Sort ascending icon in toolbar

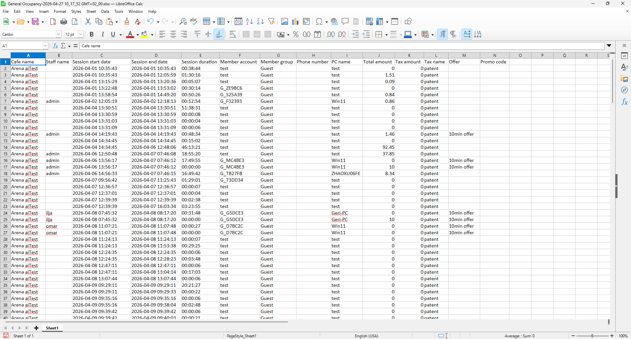tap(249, 22)
